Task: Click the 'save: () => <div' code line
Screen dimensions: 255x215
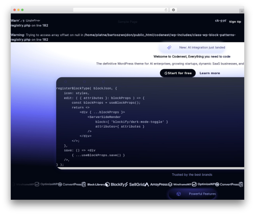Action: pyautogui.click(x=80, y=150)
